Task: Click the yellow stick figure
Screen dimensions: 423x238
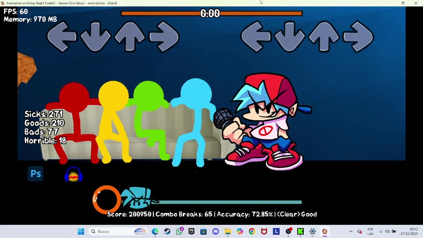Action: [x=113, y=122]
